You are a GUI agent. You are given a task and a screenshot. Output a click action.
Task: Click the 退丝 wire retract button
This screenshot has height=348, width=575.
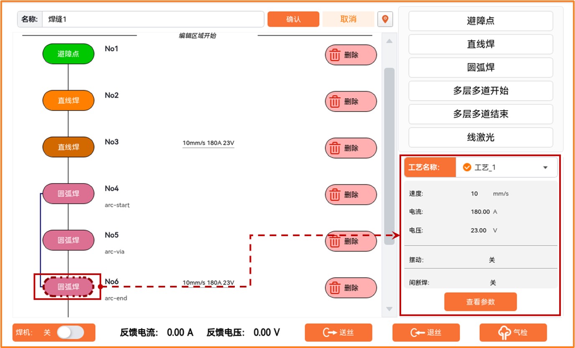tap(426, 333)
